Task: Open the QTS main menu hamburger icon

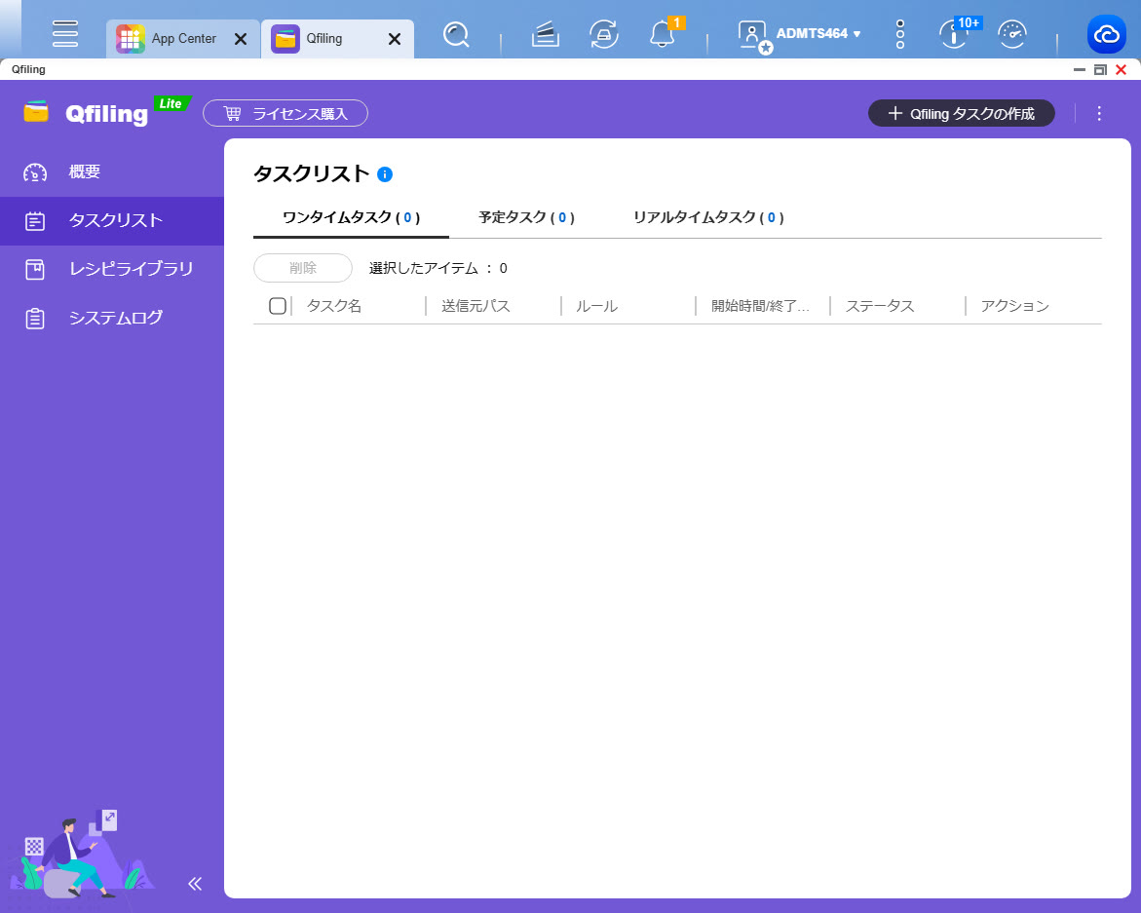Action: coord(65,34)
